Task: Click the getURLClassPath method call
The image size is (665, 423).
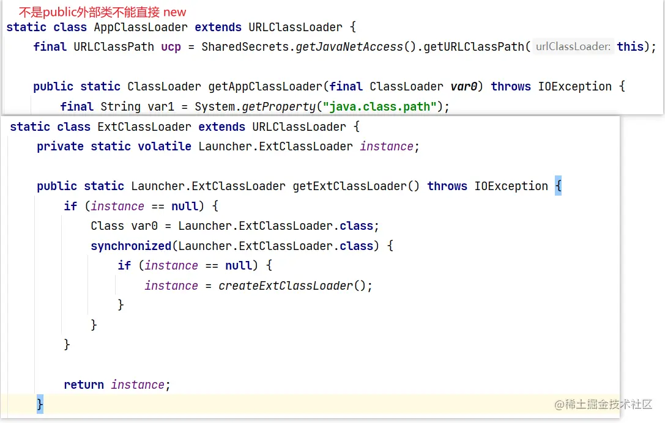Action: pos(474,46)
